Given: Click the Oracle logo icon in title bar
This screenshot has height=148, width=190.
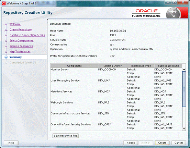Looking at the screenshot, I should coord(4,3).
